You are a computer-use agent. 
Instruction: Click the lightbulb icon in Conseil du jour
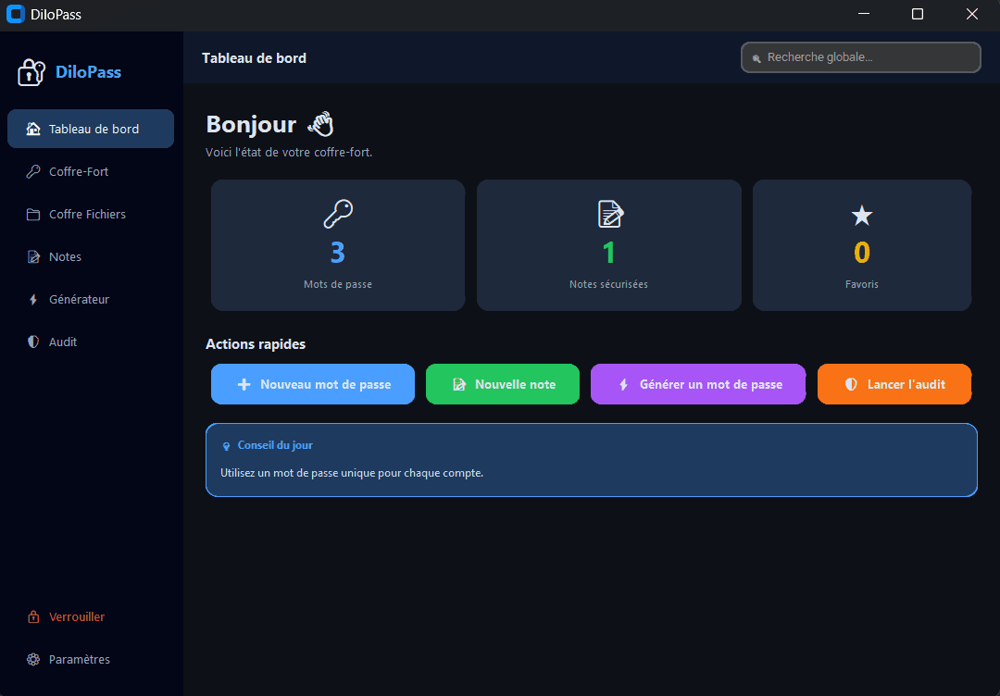pyautogui.click(x=226, y=446)
